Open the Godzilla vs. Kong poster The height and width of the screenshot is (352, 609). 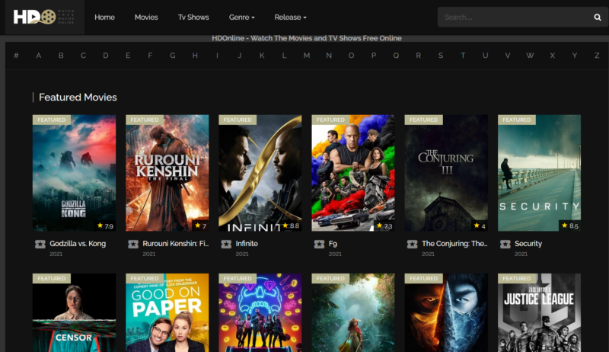(x=74, y=173)
